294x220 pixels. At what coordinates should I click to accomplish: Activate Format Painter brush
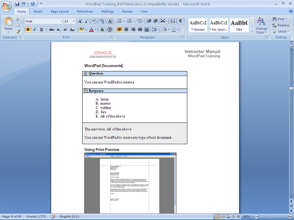click(x=18, y=32)
